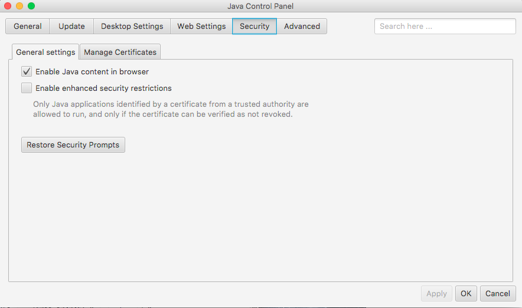Viewport: 522px width, 308px height.
Task: Enable enhanced security restrictions checkbox
Action: (x=27, y=89)
